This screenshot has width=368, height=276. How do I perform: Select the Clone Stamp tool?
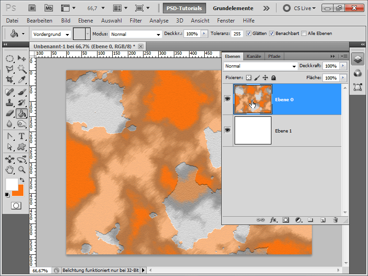tap(9, 103)
